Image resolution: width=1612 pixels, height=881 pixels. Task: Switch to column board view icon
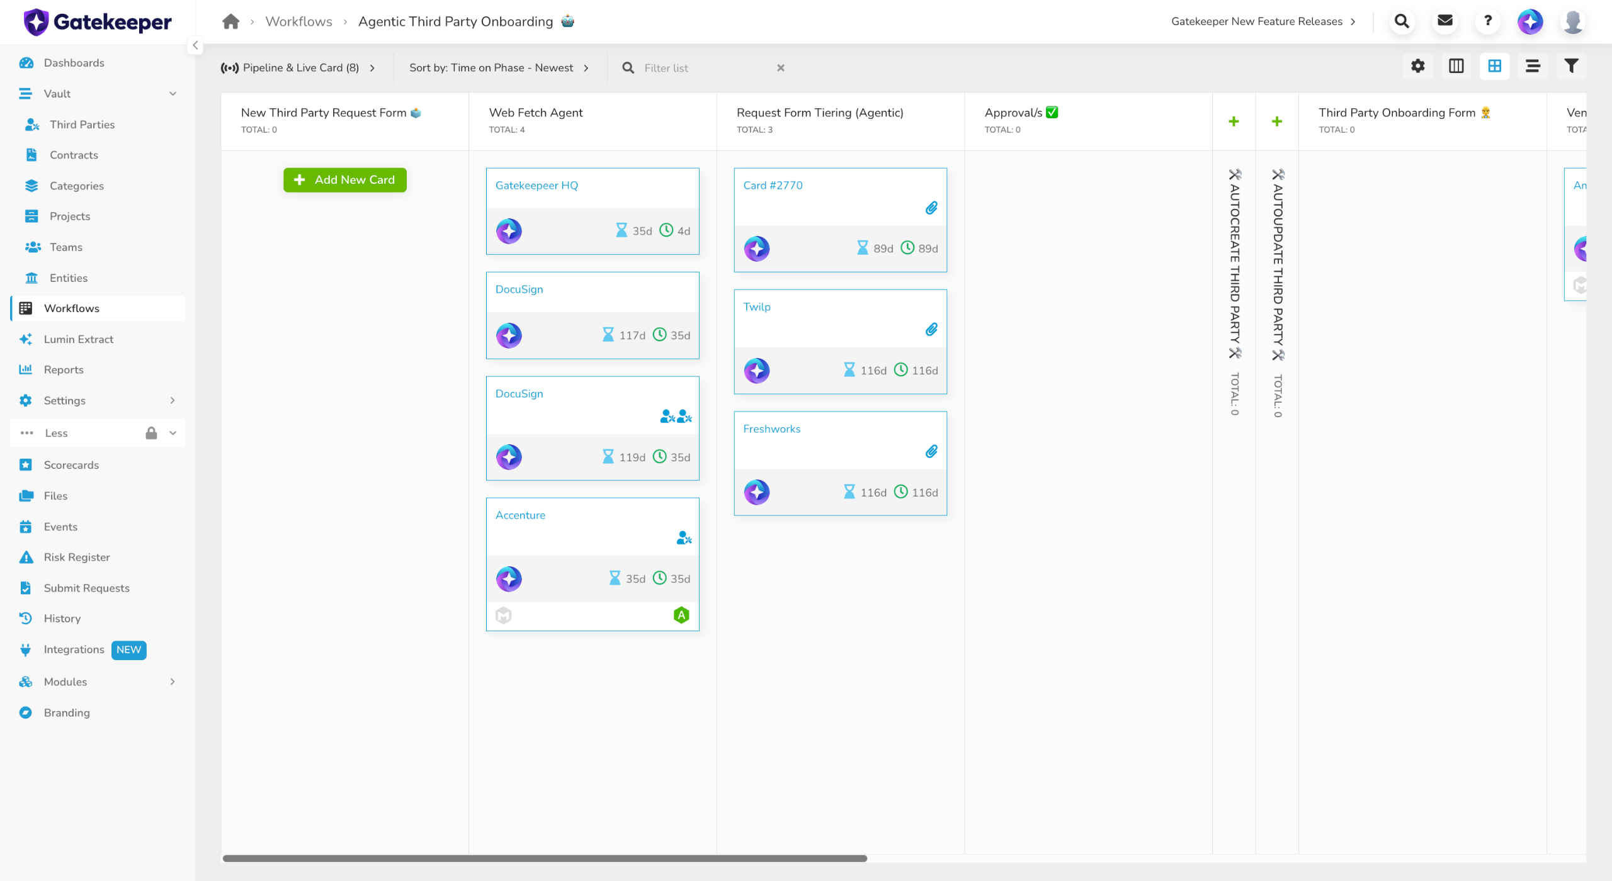tap(1456, 66)
